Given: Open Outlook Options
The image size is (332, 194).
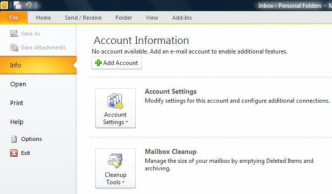Looking at the screenshot, I should tap(31, 139).
